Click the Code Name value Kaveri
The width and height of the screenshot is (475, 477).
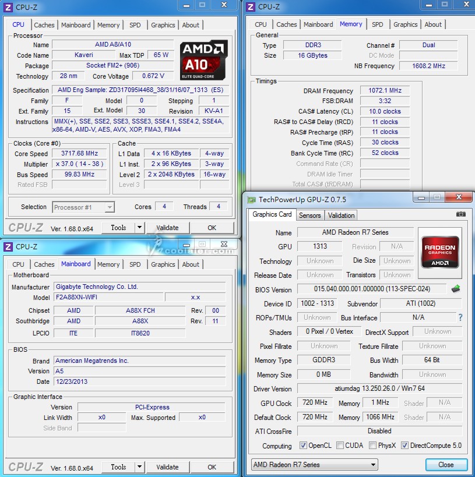click(84, 55)
